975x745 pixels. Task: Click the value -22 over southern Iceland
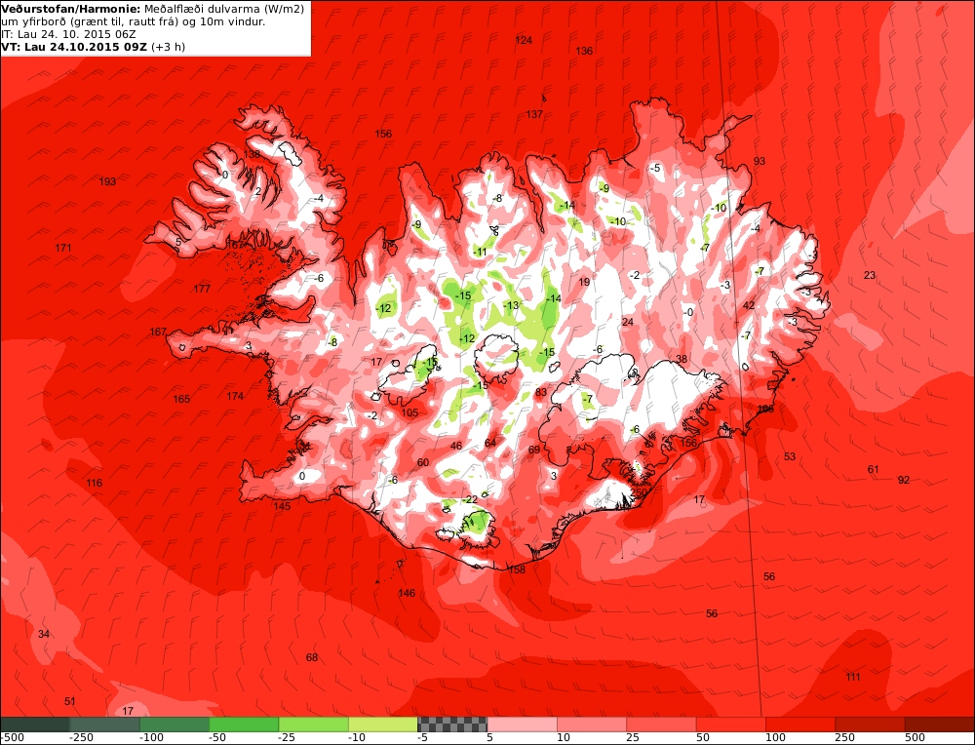(x=470, y=500)
